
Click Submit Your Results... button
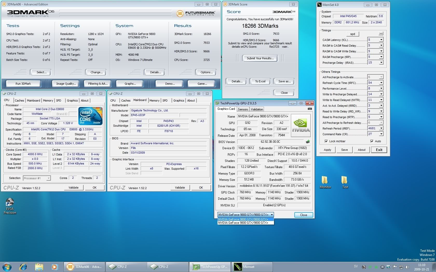pyautogui.click(x=260, y=58)
